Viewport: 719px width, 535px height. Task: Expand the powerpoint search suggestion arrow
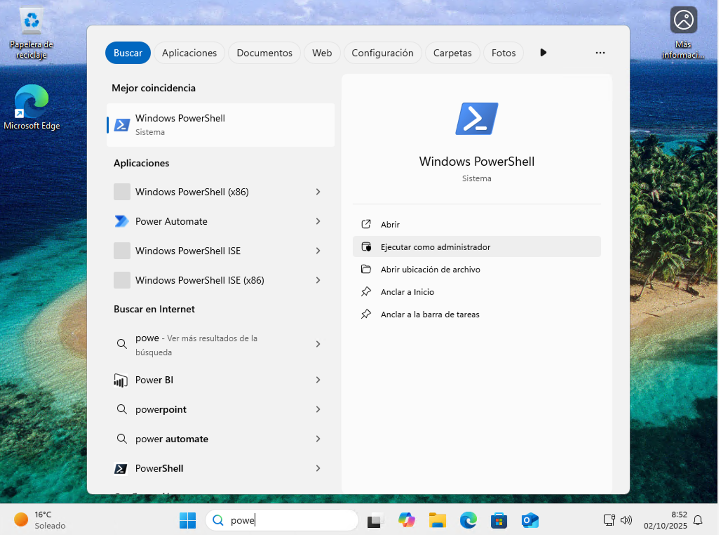coord(318,409)
